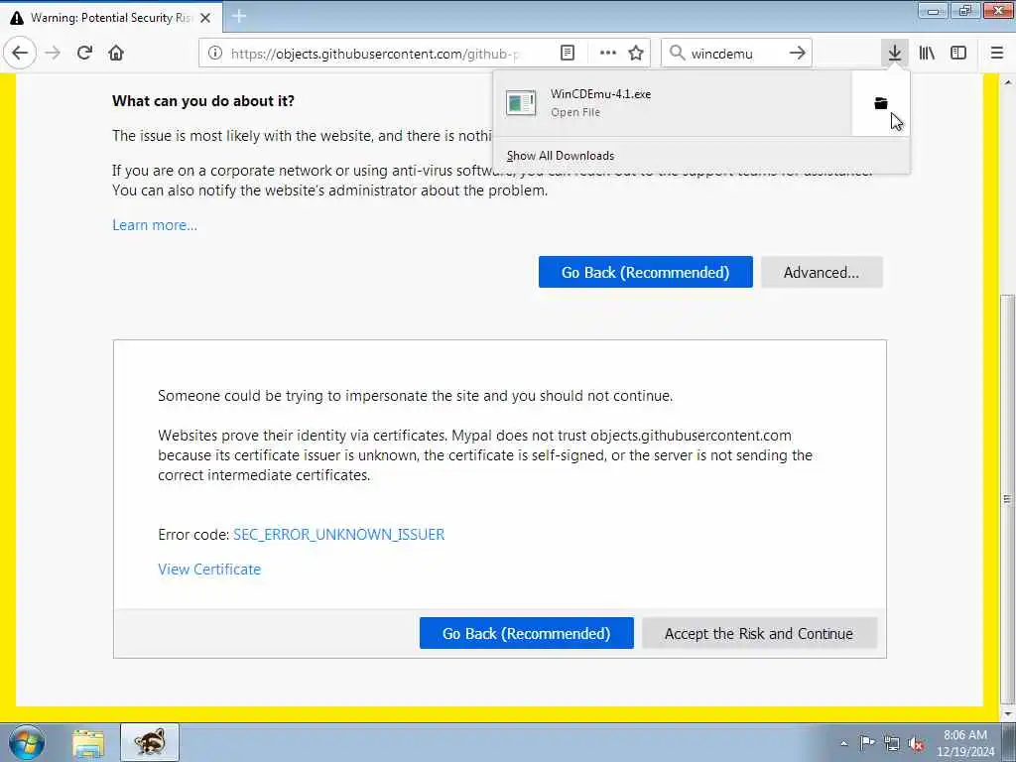
Task: Select the Warning: Potential Security Risk tab
Action: 111,18
